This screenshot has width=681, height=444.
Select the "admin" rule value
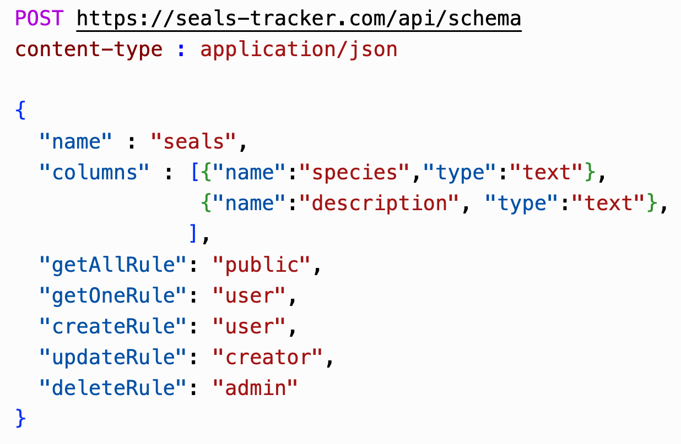(255, 388)
